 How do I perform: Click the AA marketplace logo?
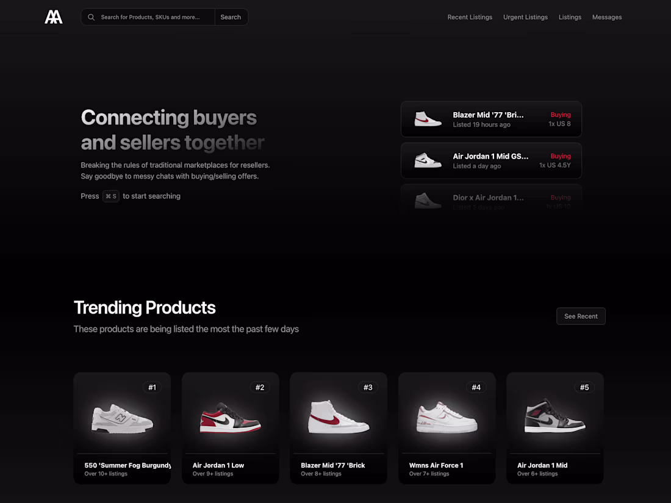click(54, 16)
